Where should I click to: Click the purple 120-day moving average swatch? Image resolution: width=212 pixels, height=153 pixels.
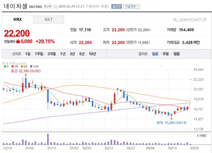click(x=31, y=66)
